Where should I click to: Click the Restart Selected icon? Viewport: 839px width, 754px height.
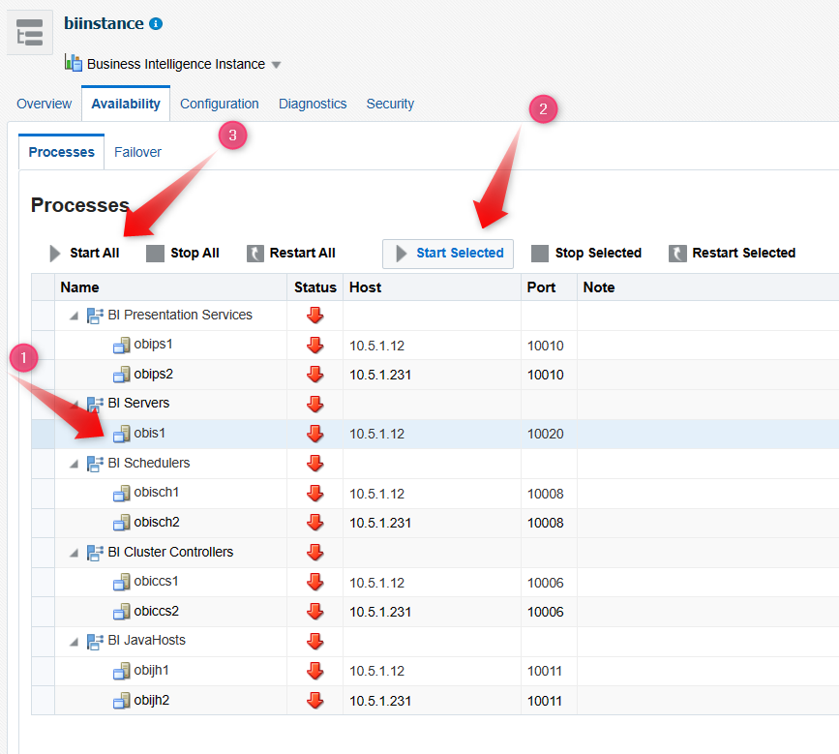pyautogui.click(x=677, y=254)
